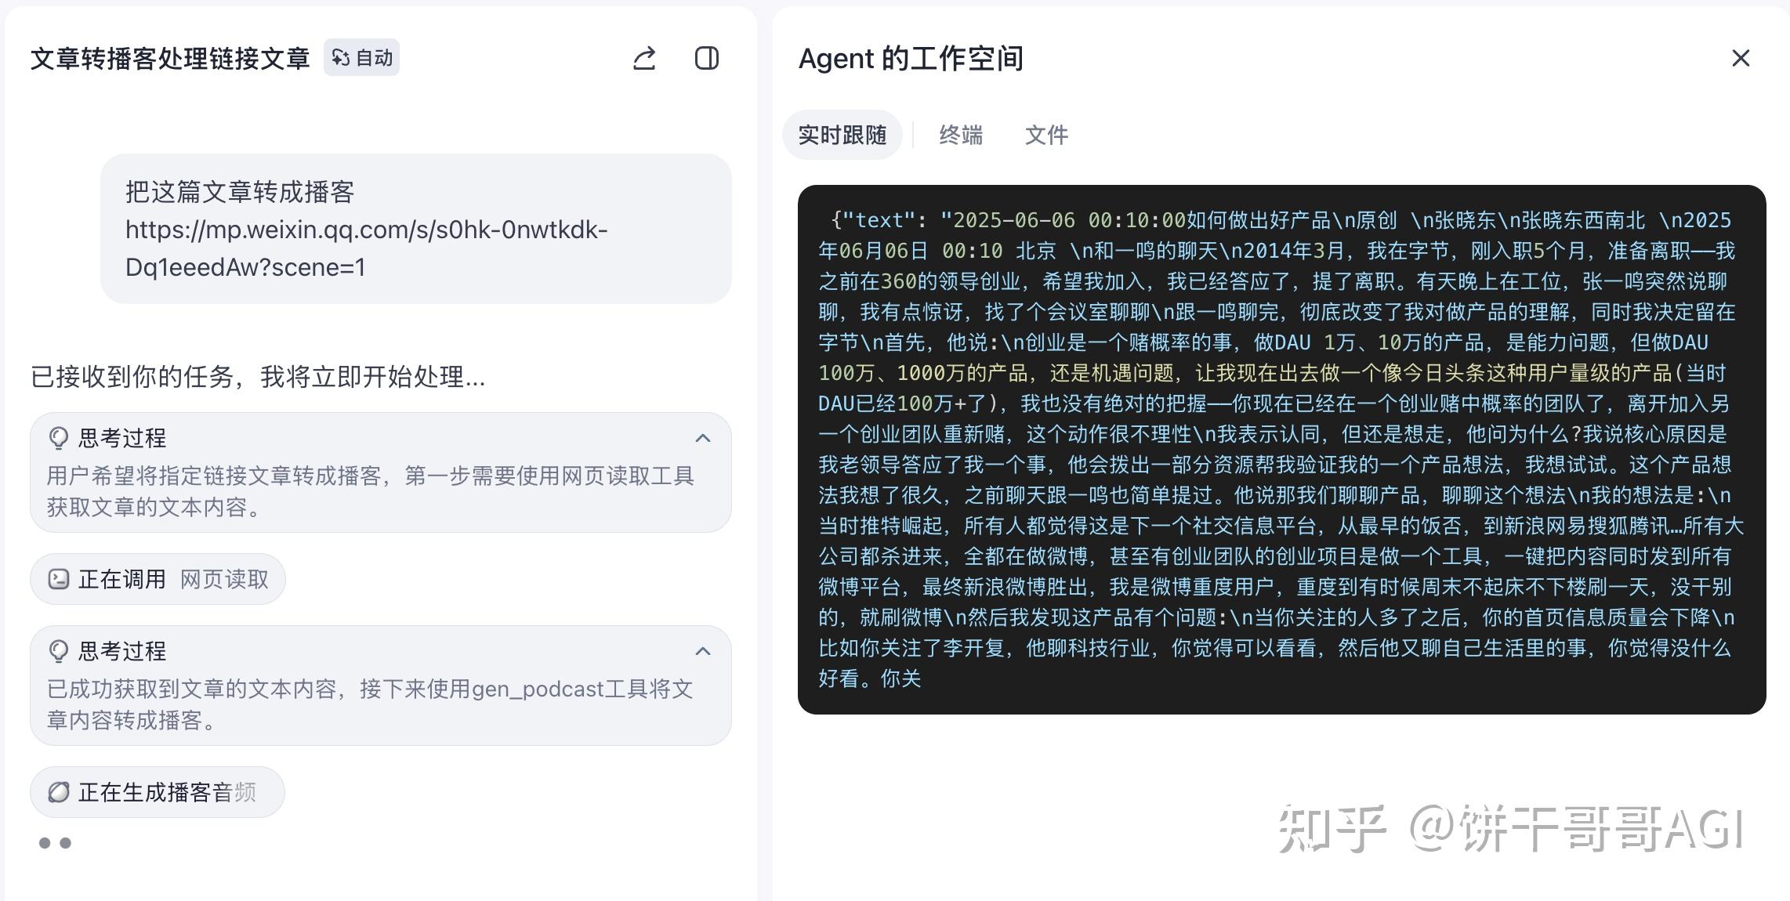Select the 实时跟随 tab

[x=842, y=135]
